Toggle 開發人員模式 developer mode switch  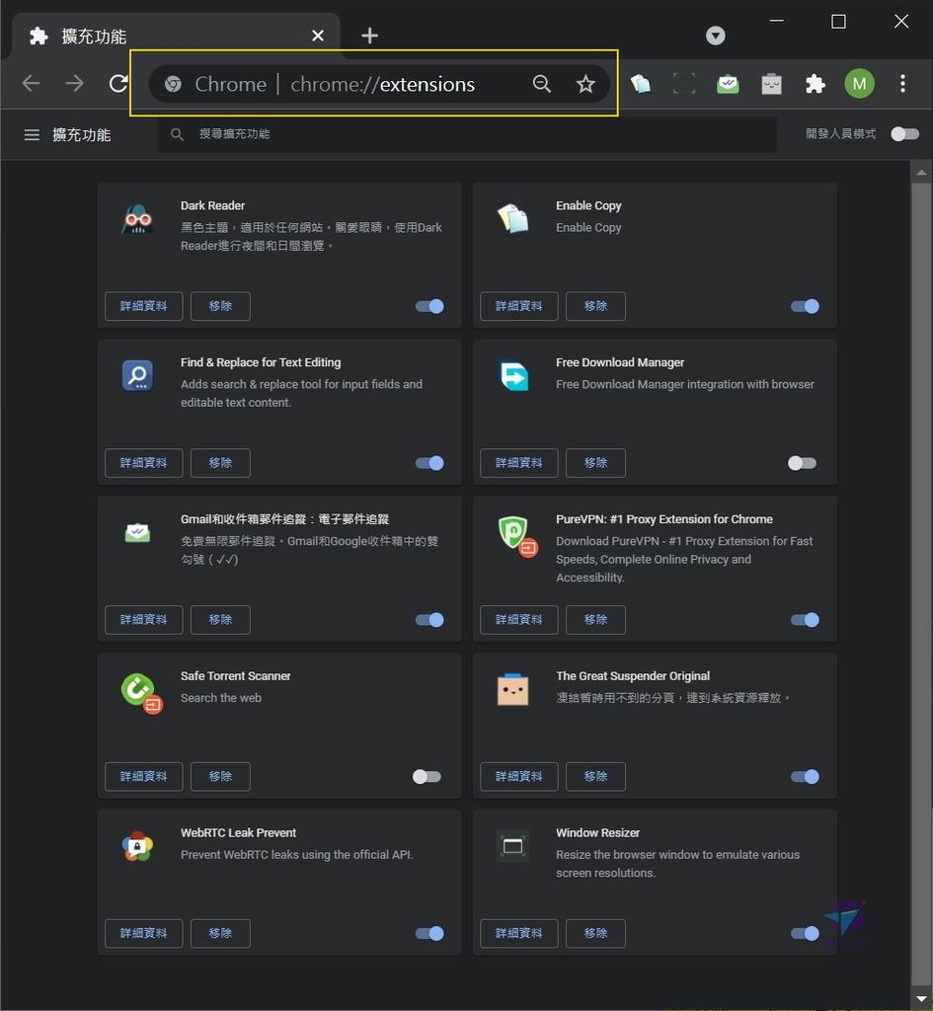point(904,133)
